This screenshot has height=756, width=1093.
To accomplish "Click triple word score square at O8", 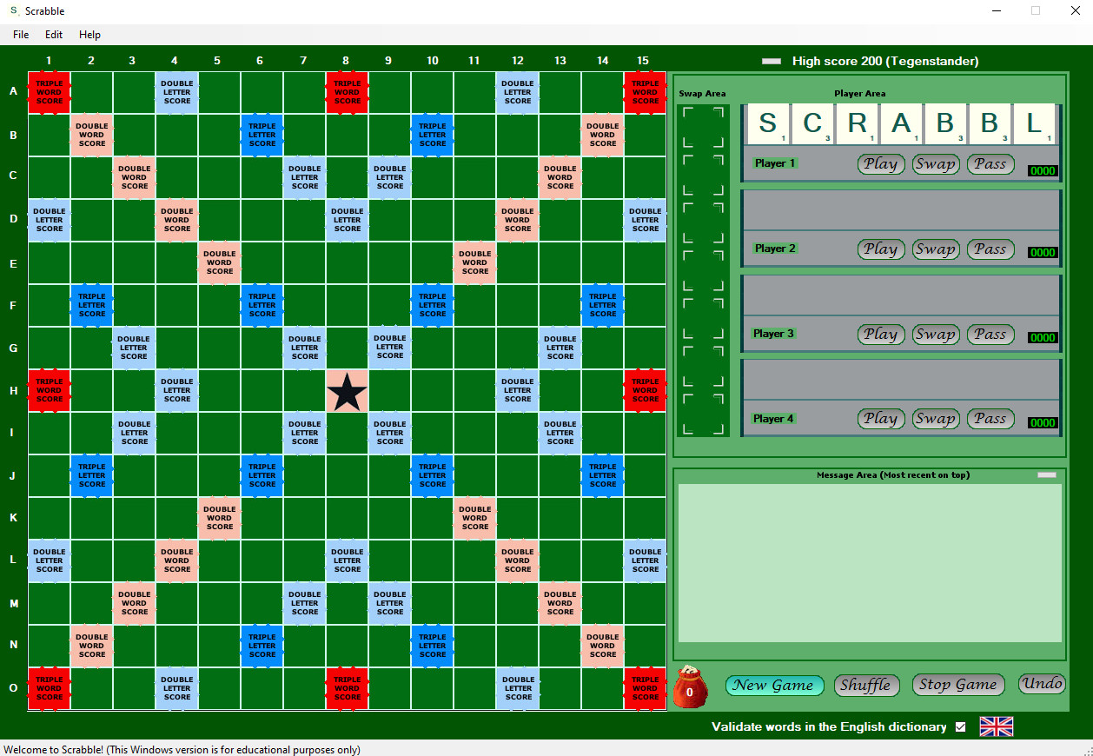I will click(347, 689).
